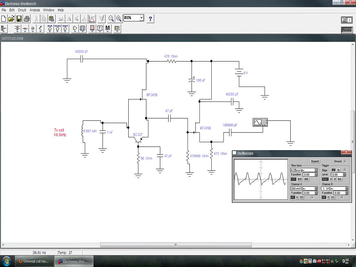Click the Paste clipboard icon

[51, 18]
